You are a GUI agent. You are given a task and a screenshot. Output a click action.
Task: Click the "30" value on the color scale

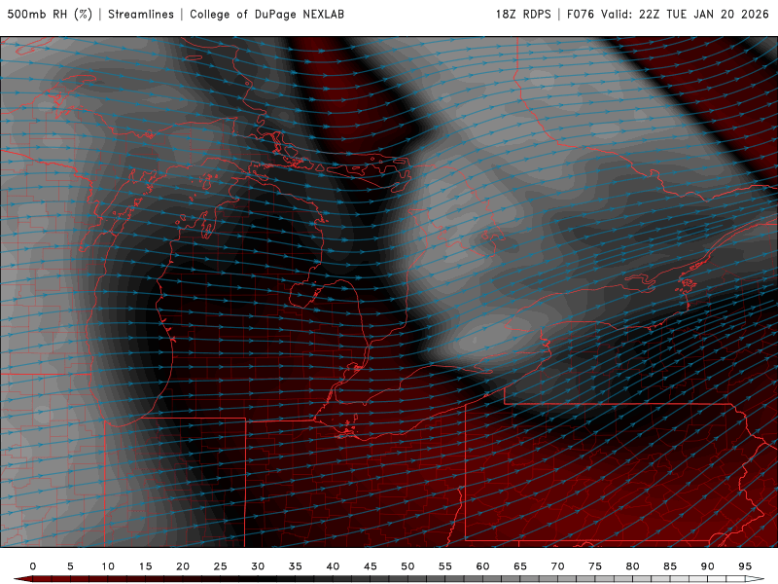click(x=258, y=566)
